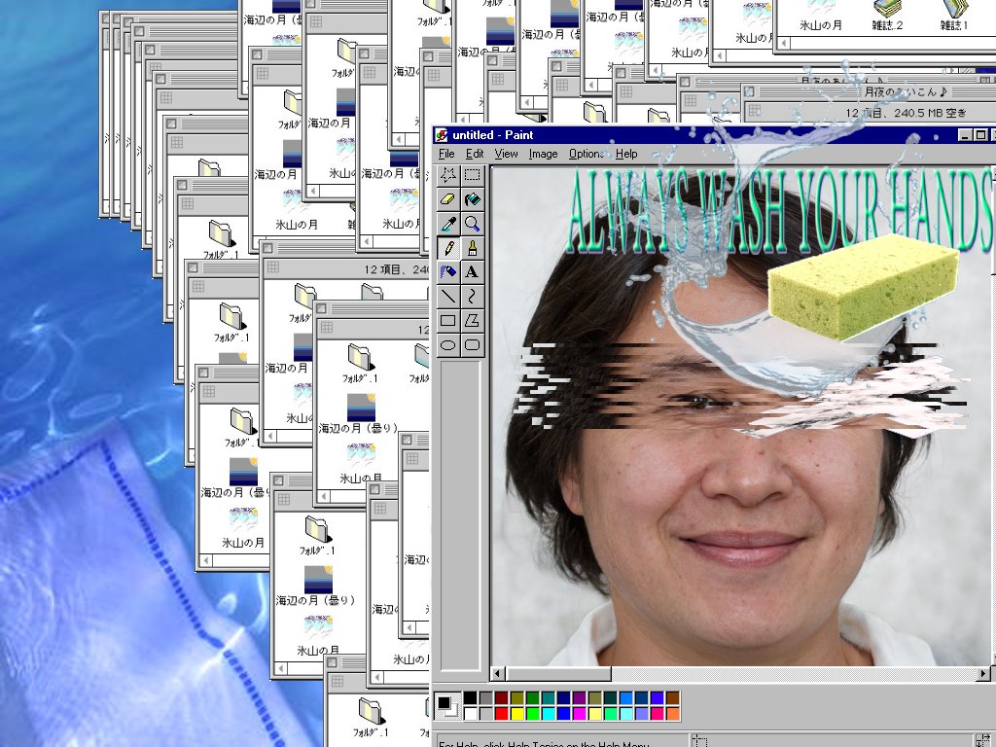Choose the Eraser tool in Paint
This screenshot has height=747, width=996.
pos(447,198)
